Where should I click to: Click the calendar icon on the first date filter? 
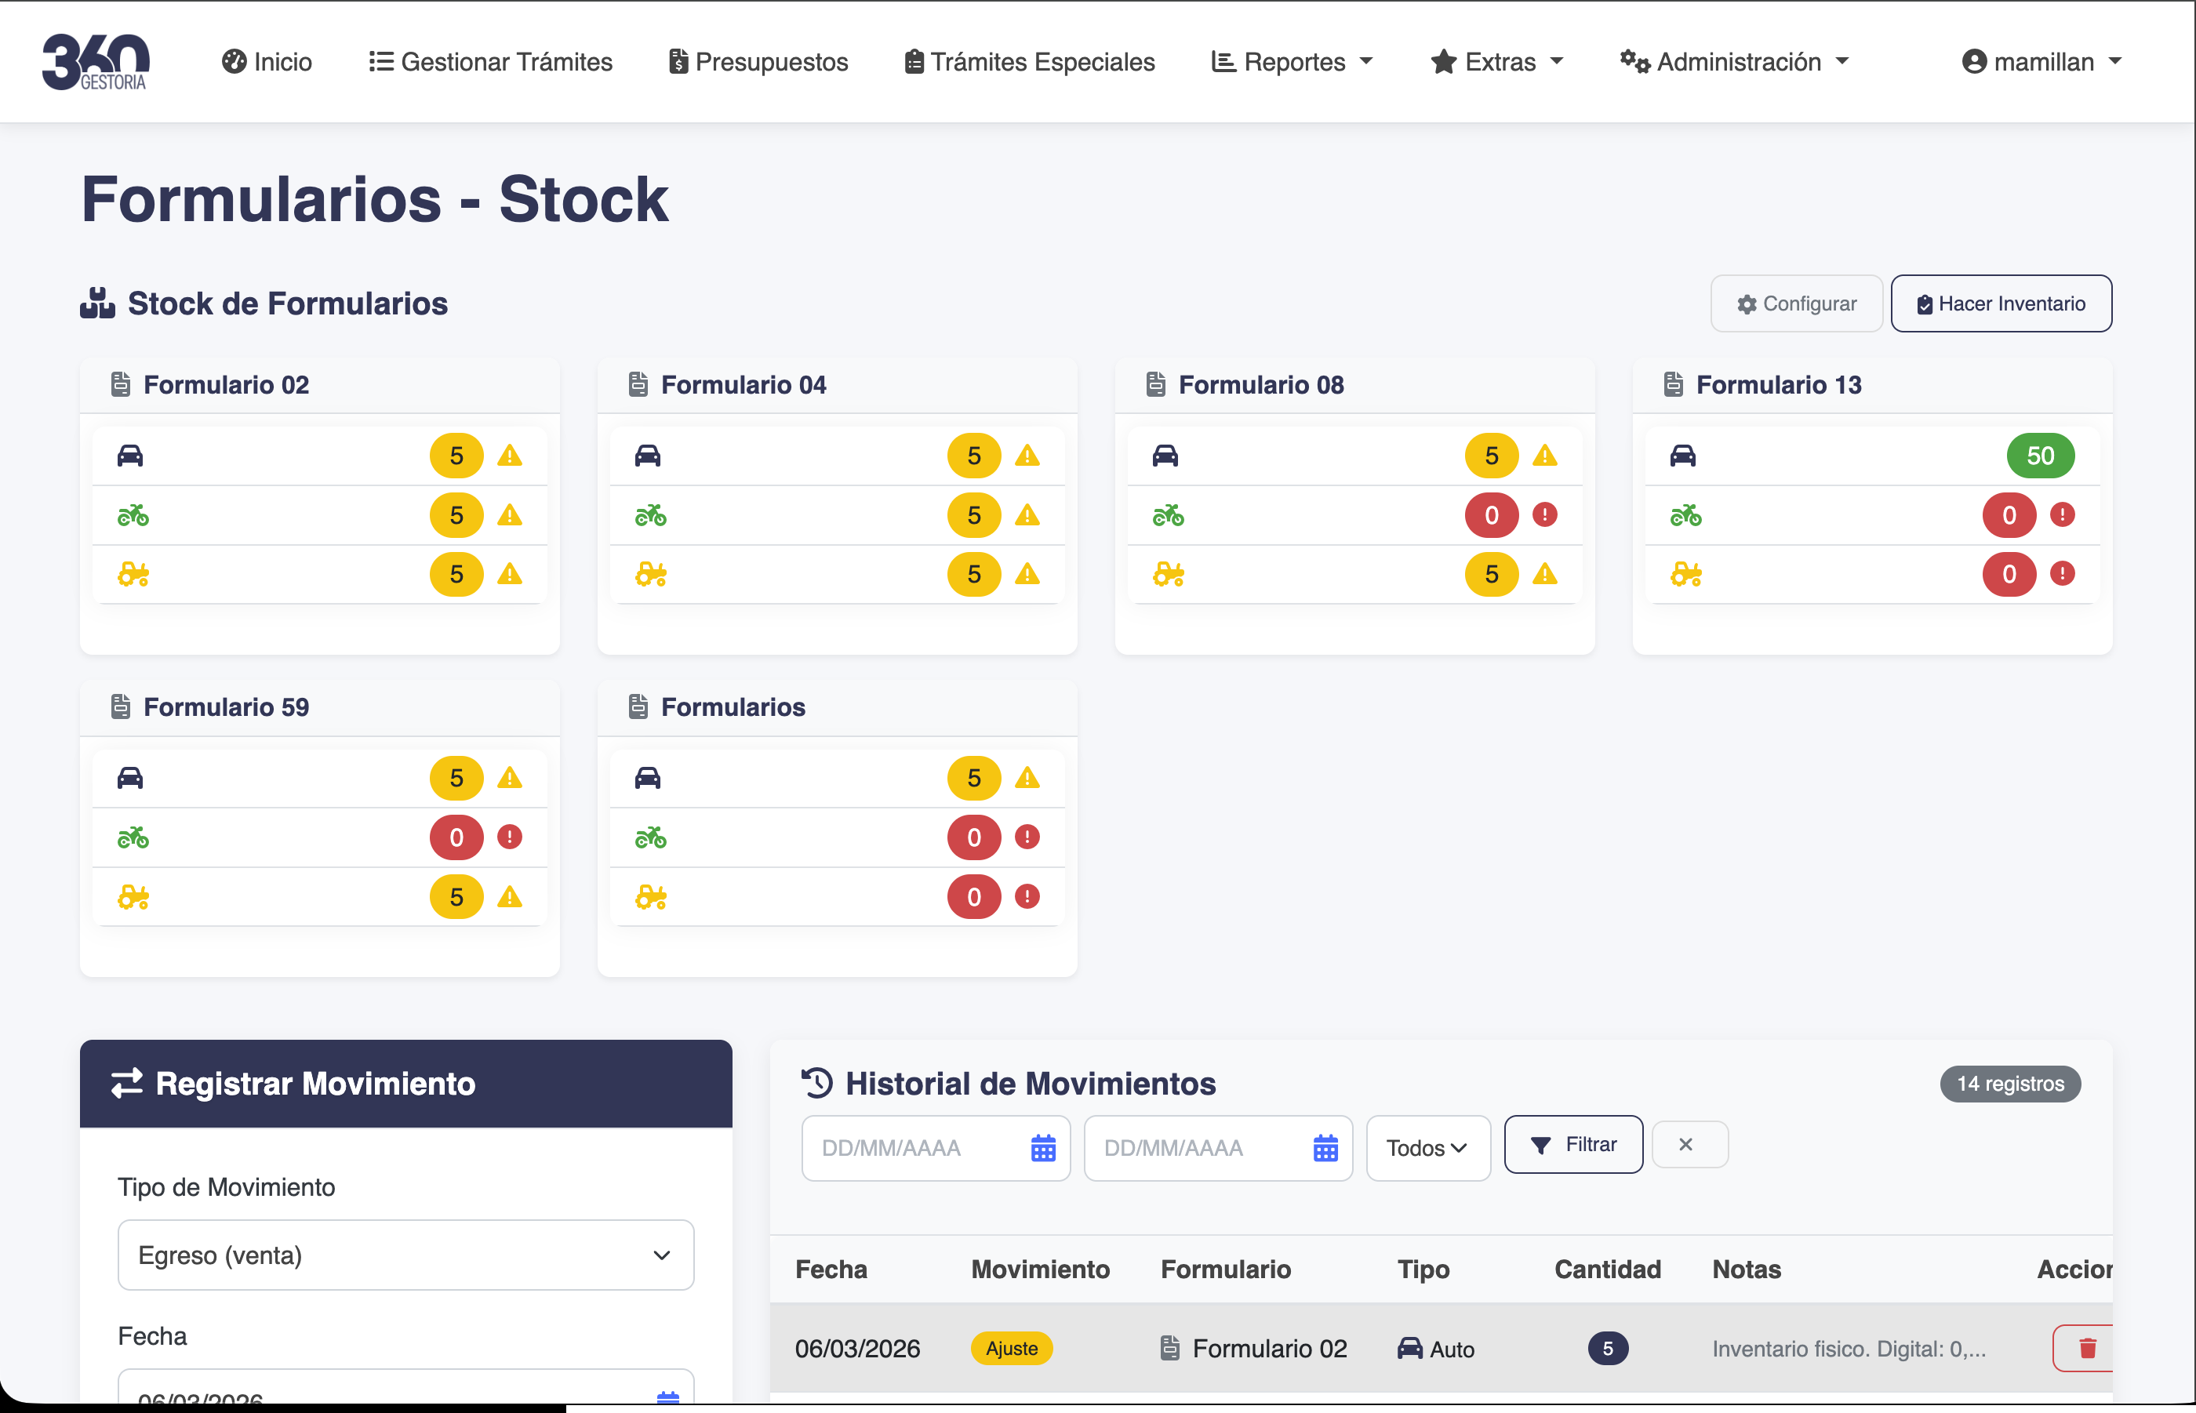[x=1042, y=1147]
